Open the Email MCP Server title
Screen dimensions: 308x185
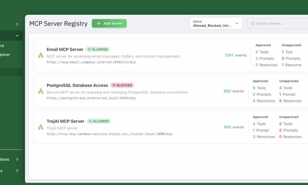(65, 49)
